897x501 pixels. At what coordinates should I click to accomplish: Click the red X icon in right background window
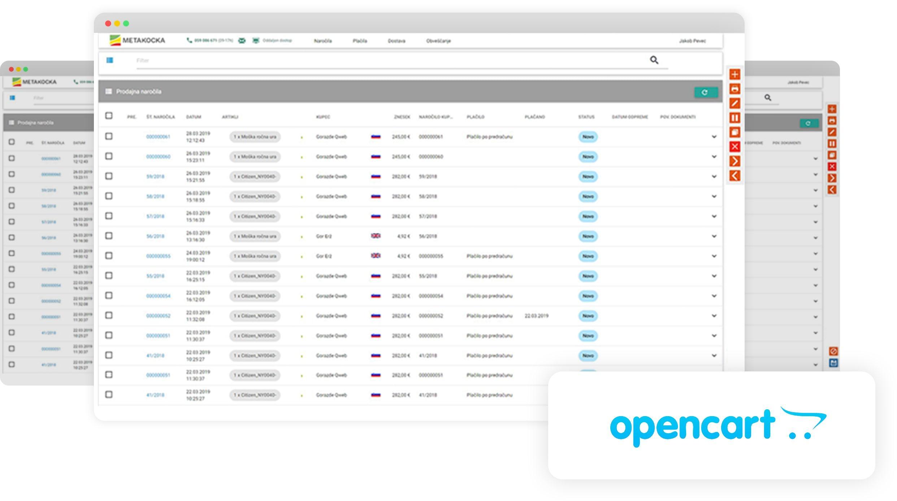point(832,166)
